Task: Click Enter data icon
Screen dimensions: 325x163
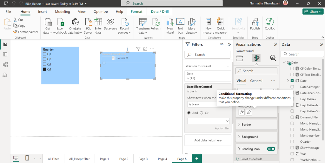Action: 98,26
